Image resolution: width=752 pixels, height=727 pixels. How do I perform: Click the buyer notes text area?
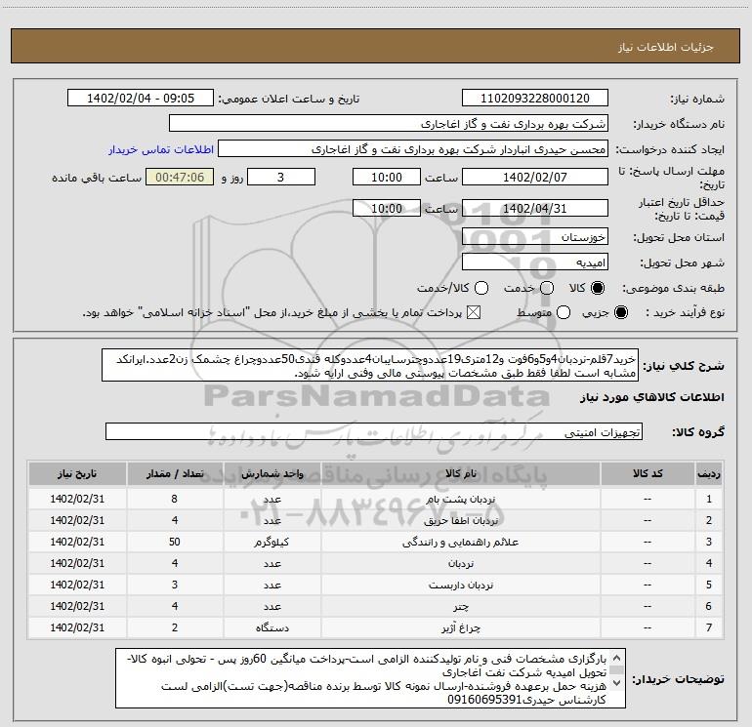pos(370,678)
